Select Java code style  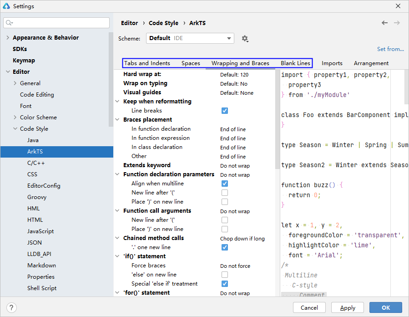33,140
